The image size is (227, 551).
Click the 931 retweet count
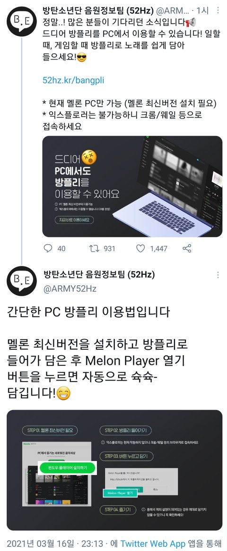pyautogui.click(x=109, y=248)
